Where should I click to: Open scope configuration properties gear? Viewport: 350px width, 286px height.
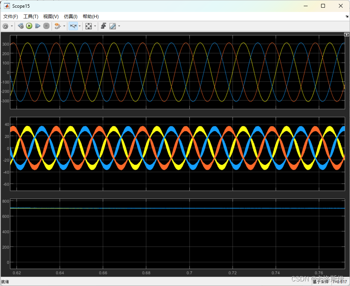pyautogui.click(x=5, y=26)
